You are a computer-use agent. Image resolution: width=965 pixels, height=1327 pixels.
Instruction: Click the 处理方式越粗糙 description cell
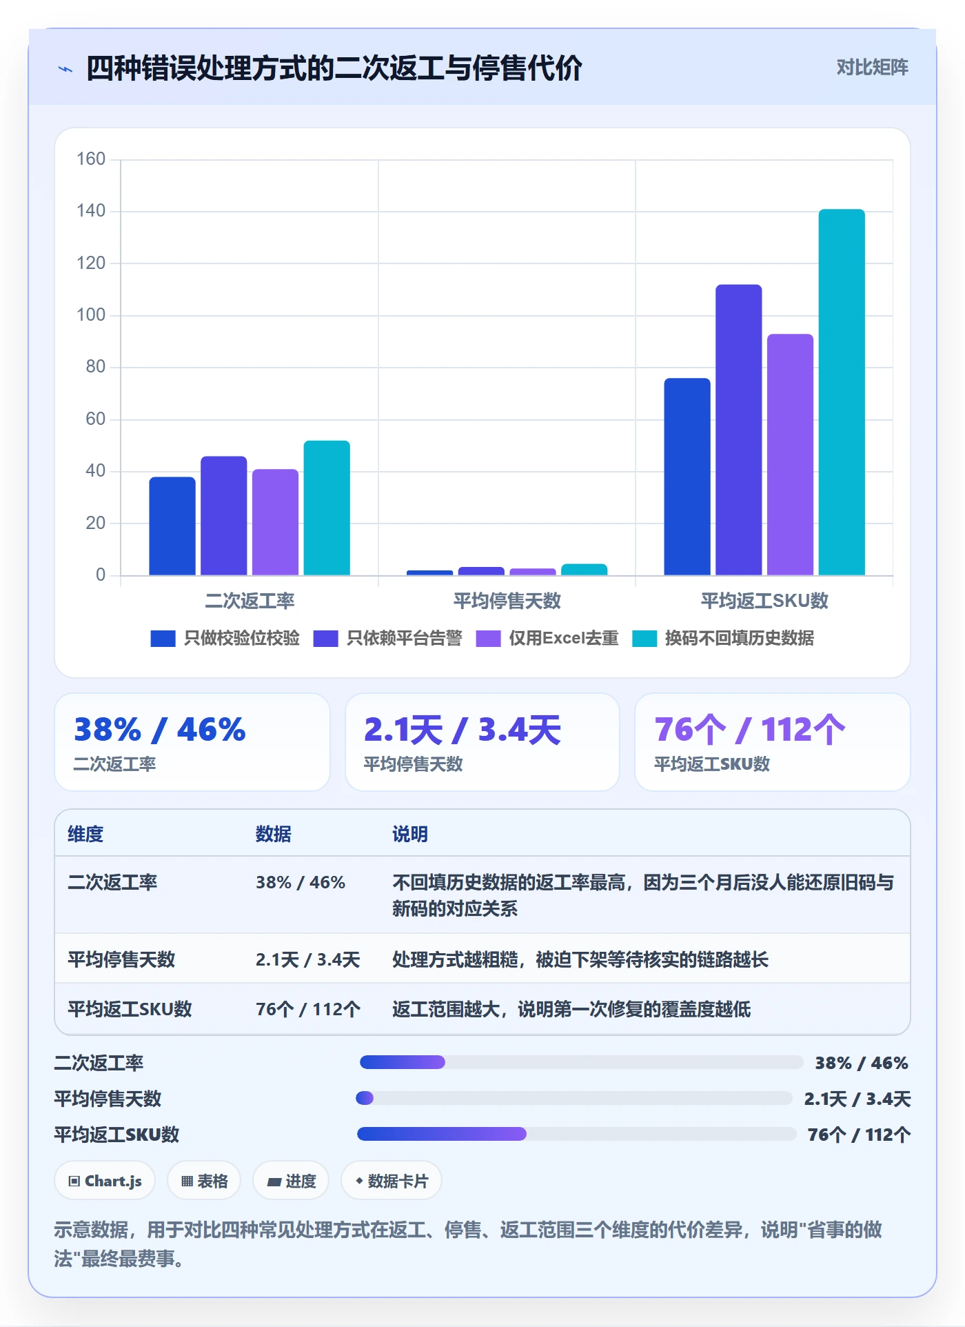coord(580,959)
